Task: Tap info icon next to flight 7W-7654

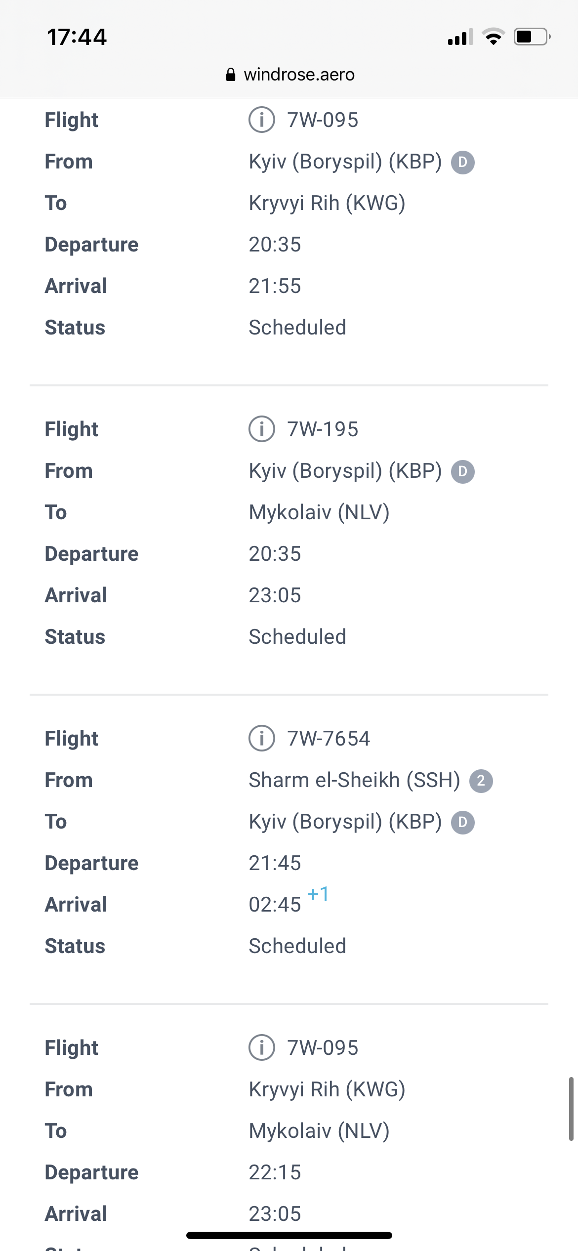Action: click(261, 739)
